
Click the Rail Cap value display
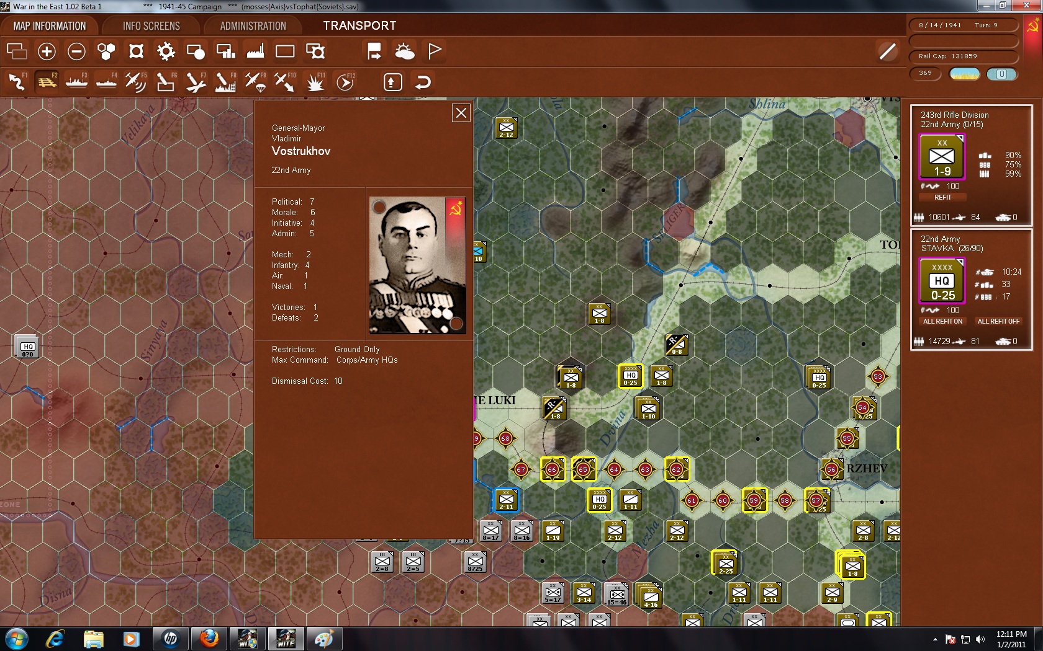[964, 56]
